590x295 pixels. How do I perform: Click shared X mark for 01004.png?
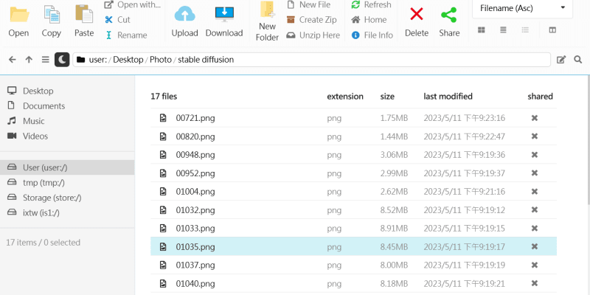pyautogui.click(x=534, y=192)
